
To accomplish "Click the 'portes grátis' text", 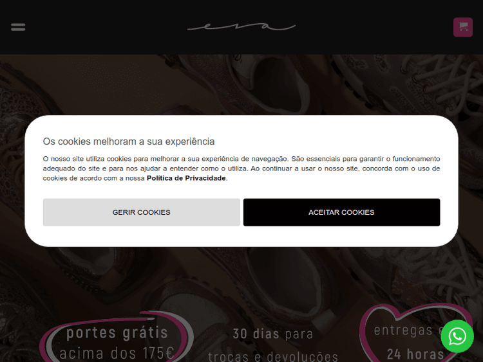I will [x=117, y=332].
